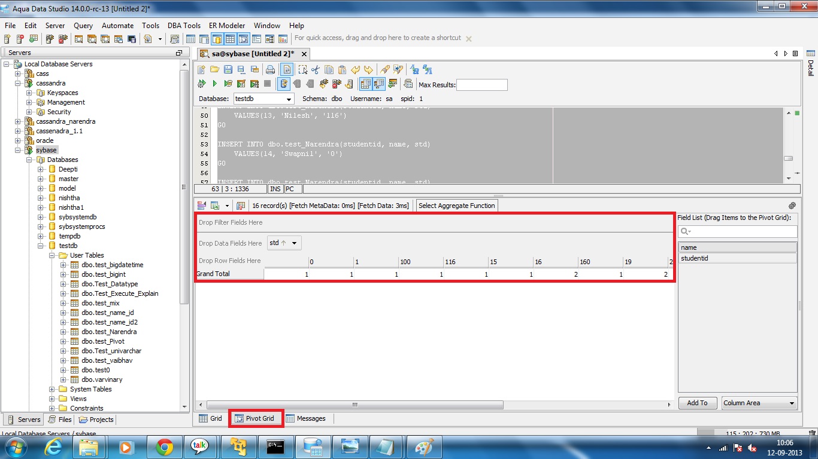This screenshot has height=459, width=818.
Task: Click the Open file folder icon
Action: pyautogui.click(x=214, y=69)
